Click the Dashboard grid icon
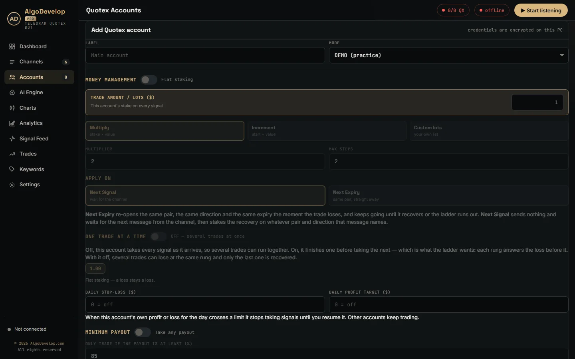 click(12, 47)
